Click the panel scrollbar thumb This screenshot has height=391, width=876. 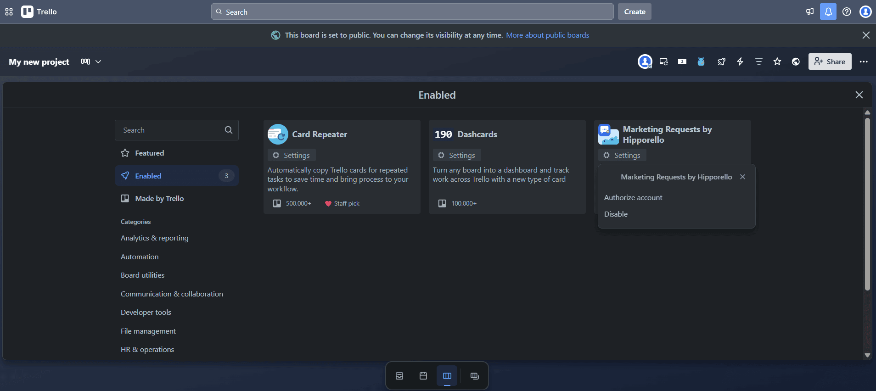[867, 204]
